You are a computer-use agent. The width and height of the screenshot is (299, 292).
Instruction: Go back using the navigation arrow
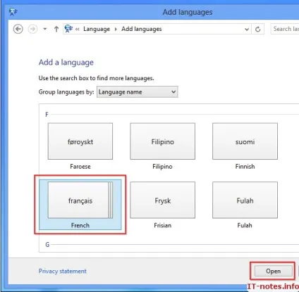(18, 30)
